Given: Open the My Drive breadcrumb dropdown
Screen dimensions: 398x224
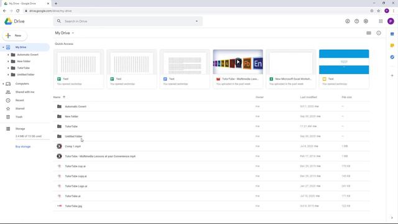Looking at the screenshot, I should tap(65, 33).
